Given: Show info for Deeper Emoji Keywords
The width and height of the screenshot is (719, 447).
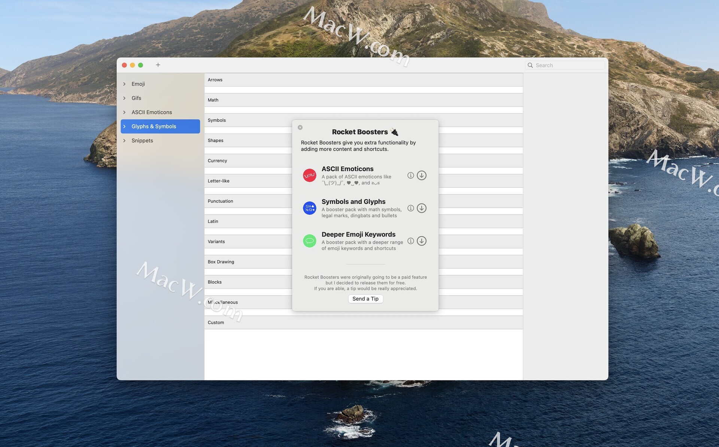Looking at the screenshot, I should pyautogui.click(x=410, y=241).
